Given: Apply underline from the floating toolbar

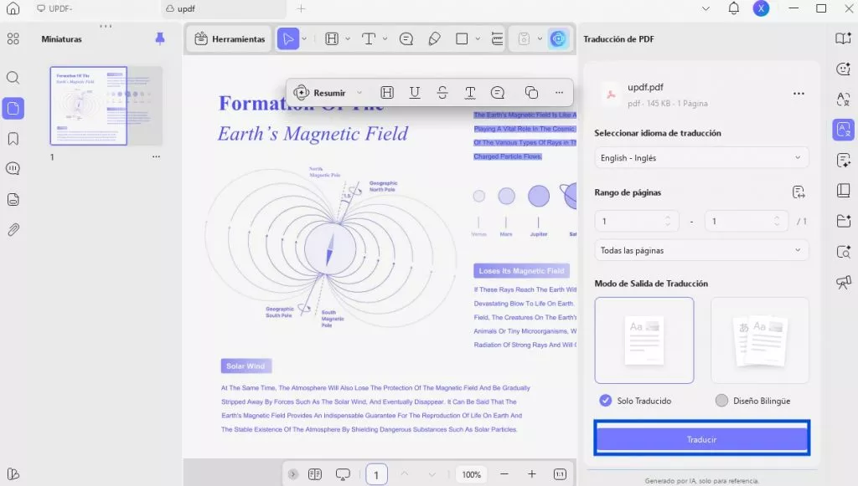Looking at the screenshot, I should (x=415, y=93).
